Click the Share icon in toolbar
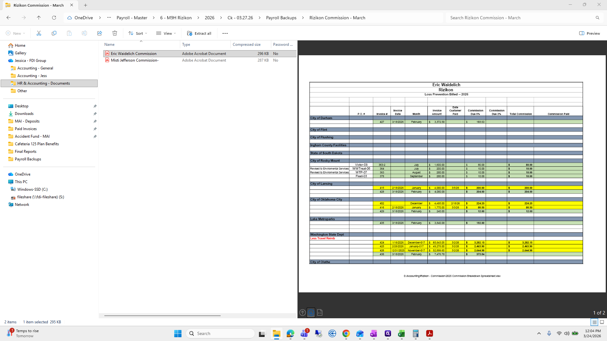This screenshot has height=341, width=607. 100,33
